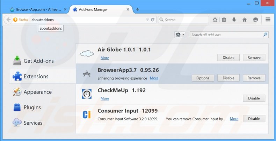Open More link for Air Globe
The height and width of the screenshot is (141, 276).
coord(105,58)
